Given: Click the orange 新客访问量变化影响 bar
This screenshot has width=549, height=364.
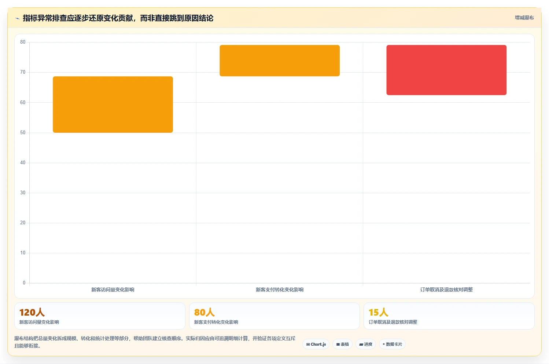Looking at the screenshot, I should pyautogui.click(x=113, y=104).
